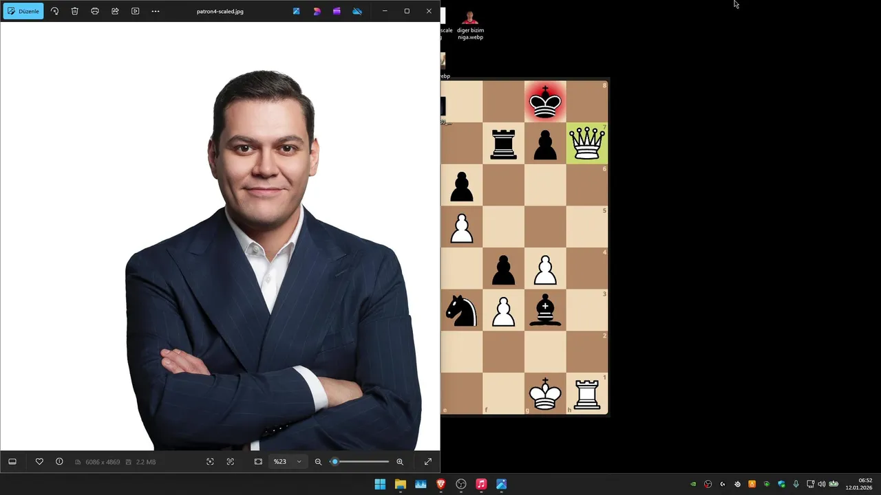Screen dimensions: 881x495
Task: Open the Photos app taskbar icon
Action: pos(421,484)
